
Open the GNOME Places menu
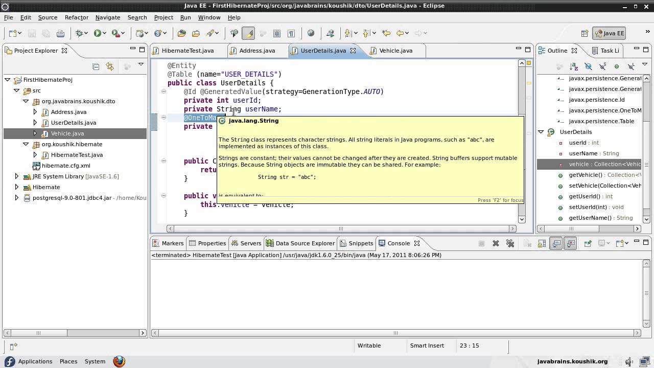[68, 361]
